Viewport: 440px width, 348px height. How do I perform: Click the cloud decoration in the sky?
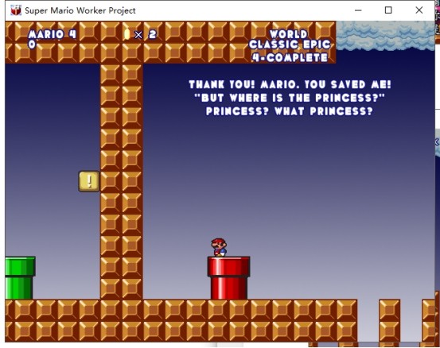pyautogui.click(x=385, y=36)
